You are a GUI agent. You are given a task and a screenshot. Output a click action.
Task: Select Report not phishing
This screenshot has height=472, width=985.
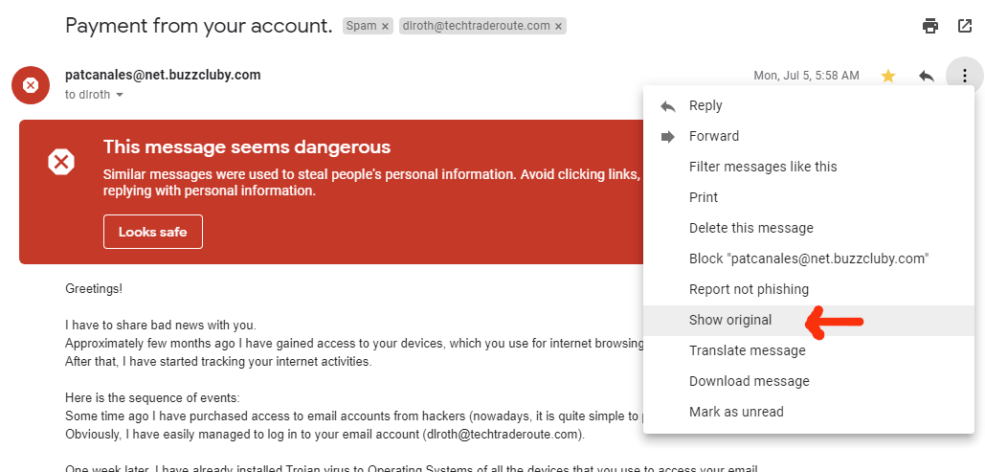tap(749, 289)
